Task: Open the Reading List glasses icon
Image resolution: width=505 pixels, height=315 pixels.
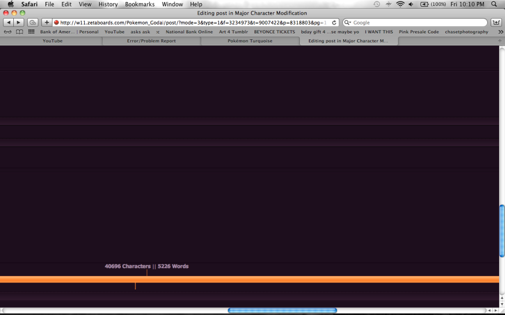Action: 8,32
